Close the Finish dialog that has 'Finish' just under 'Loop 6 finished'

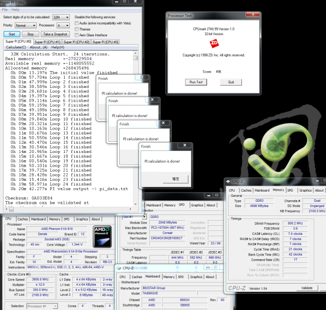pyautogui.click(x=152, y=100)
